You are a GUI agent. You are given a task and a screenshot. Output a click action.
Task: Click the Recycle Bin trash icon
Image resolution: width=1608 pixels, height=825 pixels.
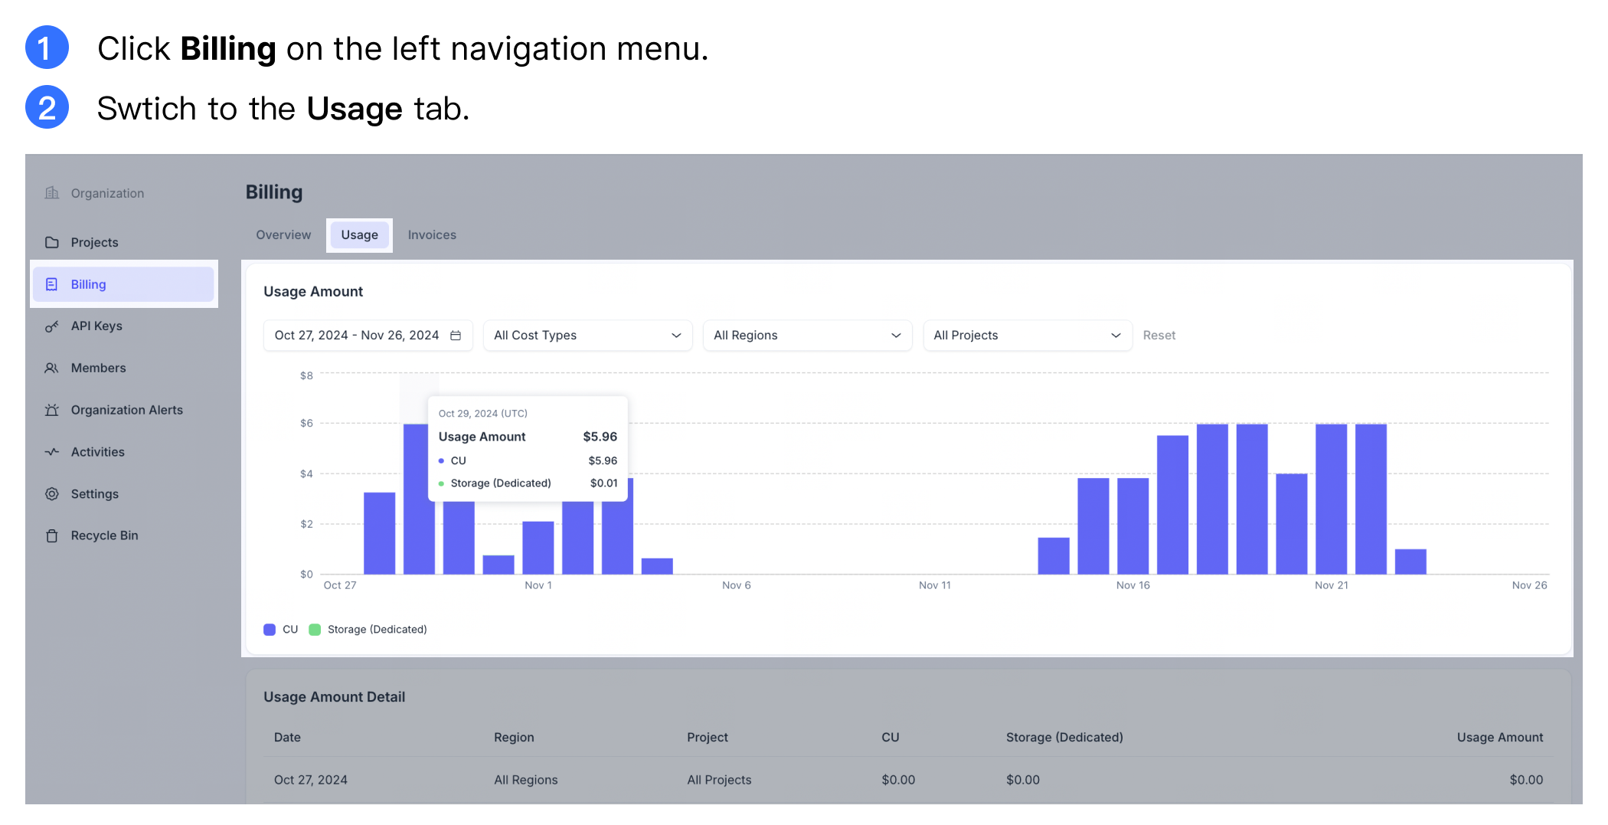pos(52,535)
